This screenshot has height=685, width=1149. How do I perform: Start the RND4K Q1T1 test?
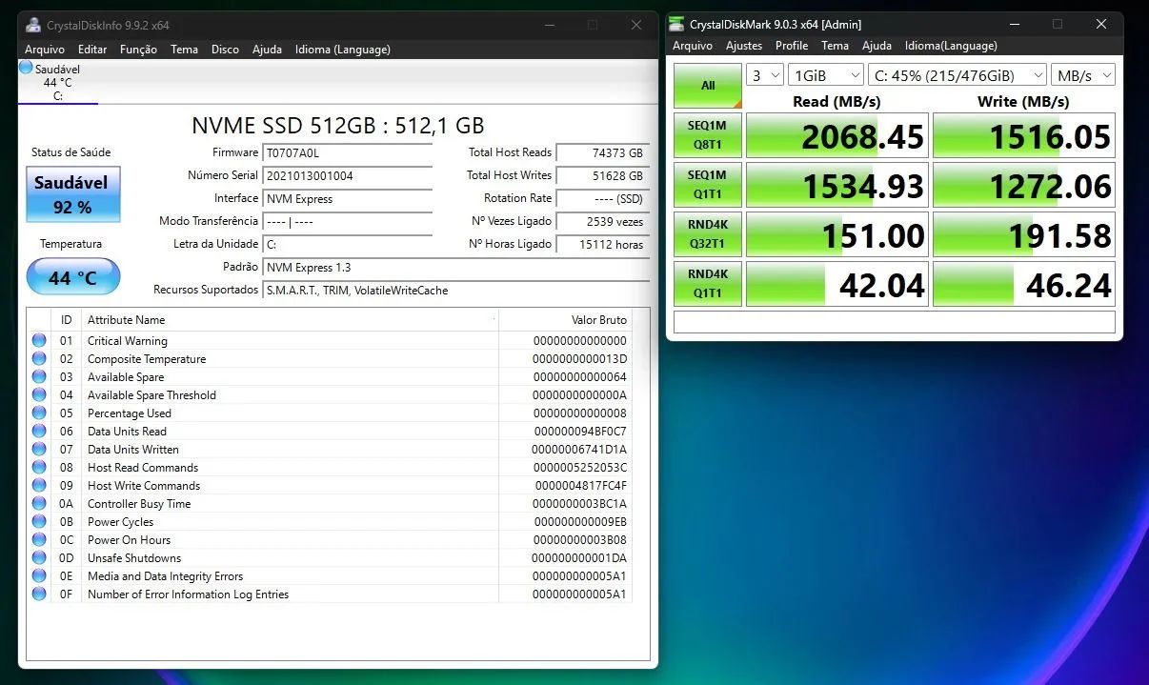click(x=708, y=284)
